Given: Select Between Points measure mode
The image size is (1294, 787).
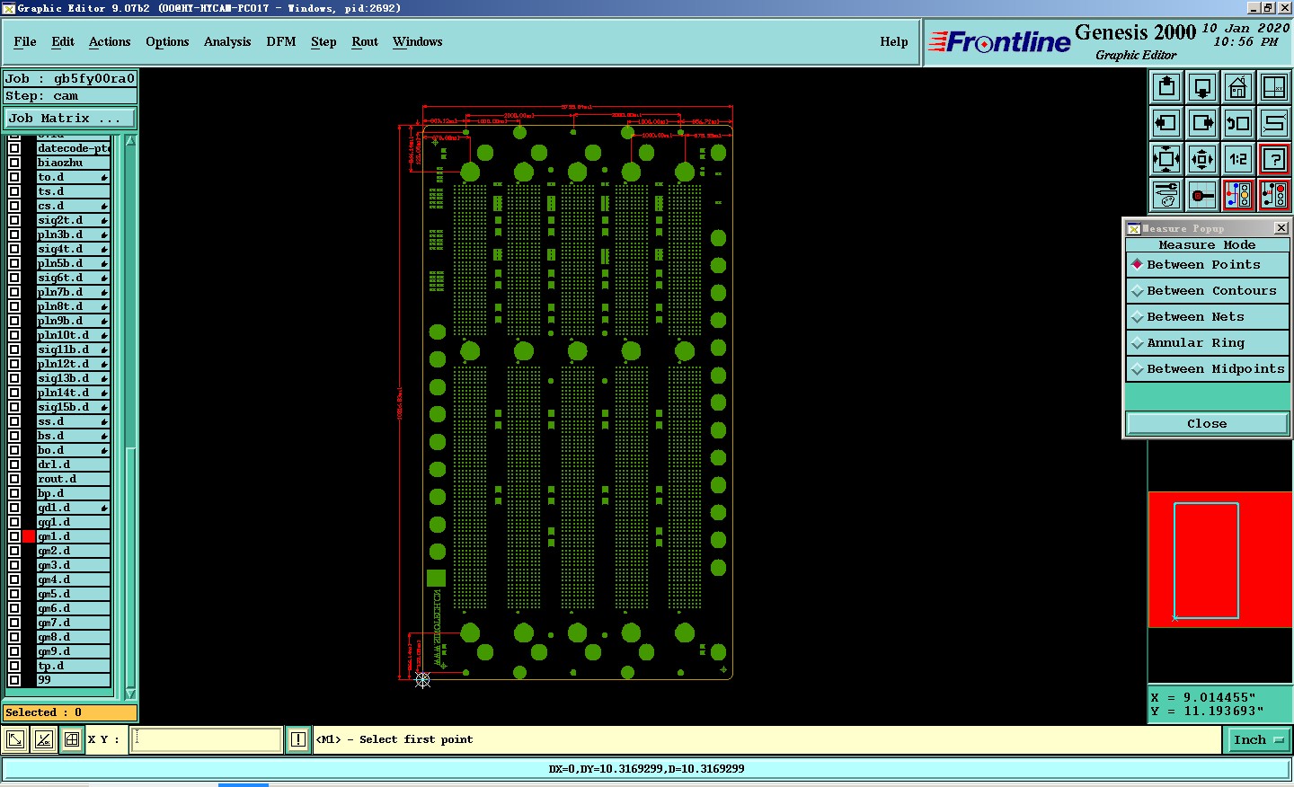Looking at the screenshot, I should (1207, 265).
